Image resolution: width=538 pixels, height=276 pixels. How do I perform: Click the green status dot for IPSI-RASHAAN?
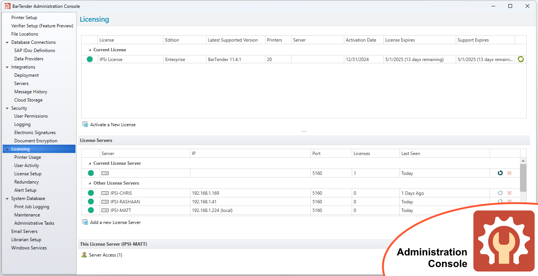pyautogui.click(x=91, y=201)
